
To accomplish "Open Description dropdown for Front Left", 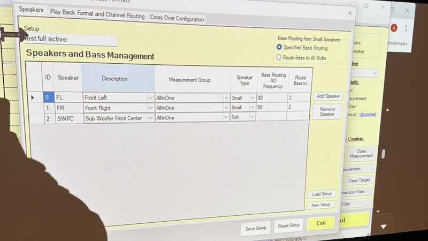I will point(150,98).
